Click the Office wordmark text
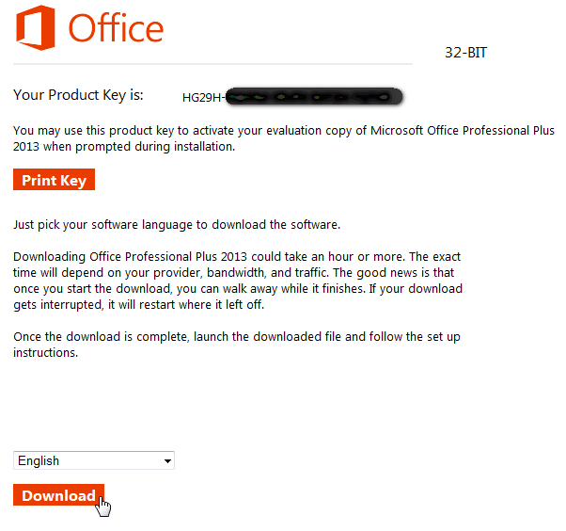This screenshot has height=531, width=566. click(116, 29)
